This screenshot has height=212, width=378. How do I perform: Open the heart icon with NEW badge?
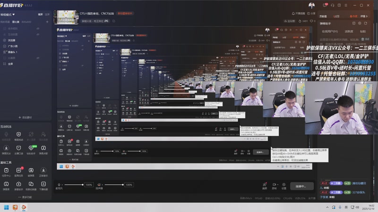point(31,147)
